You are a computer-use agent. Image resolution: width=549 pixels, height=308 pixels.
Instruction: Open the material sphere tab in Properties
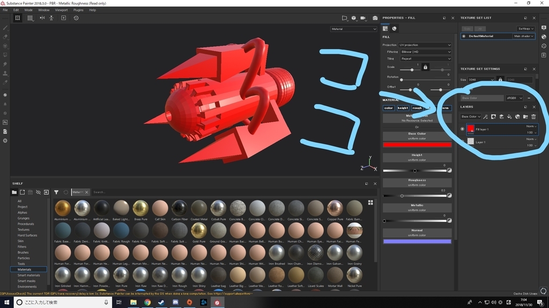pos(394,28)
